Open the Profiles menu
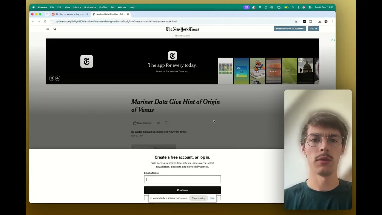Screen dimensions: 382x215 point(103,7)
